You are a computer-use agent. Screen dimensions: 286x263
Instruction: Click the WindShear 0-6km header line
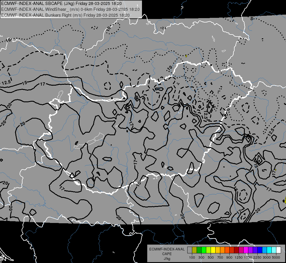pos(70,9)
